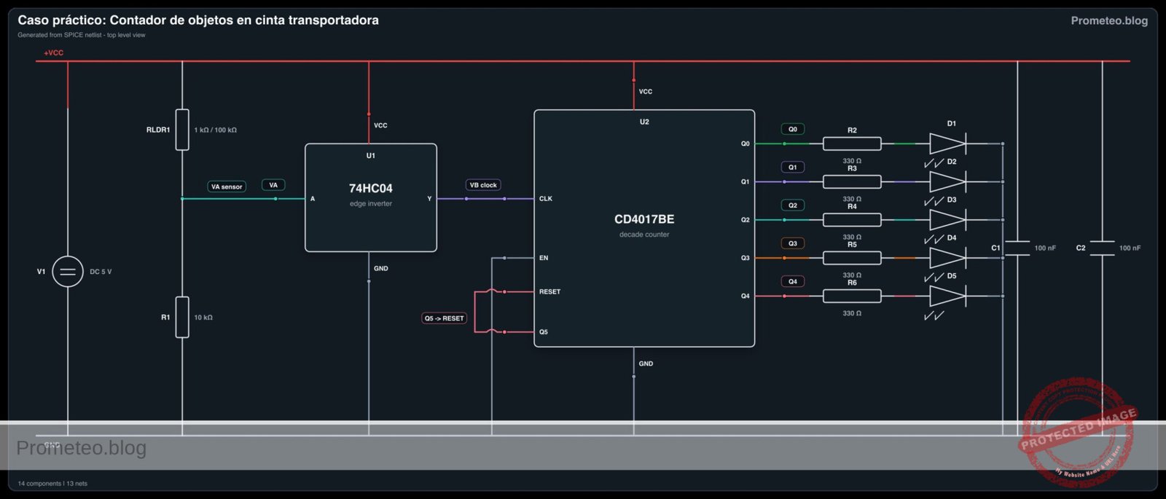
Task: Click the VA net tag
Action: point(273,185)
